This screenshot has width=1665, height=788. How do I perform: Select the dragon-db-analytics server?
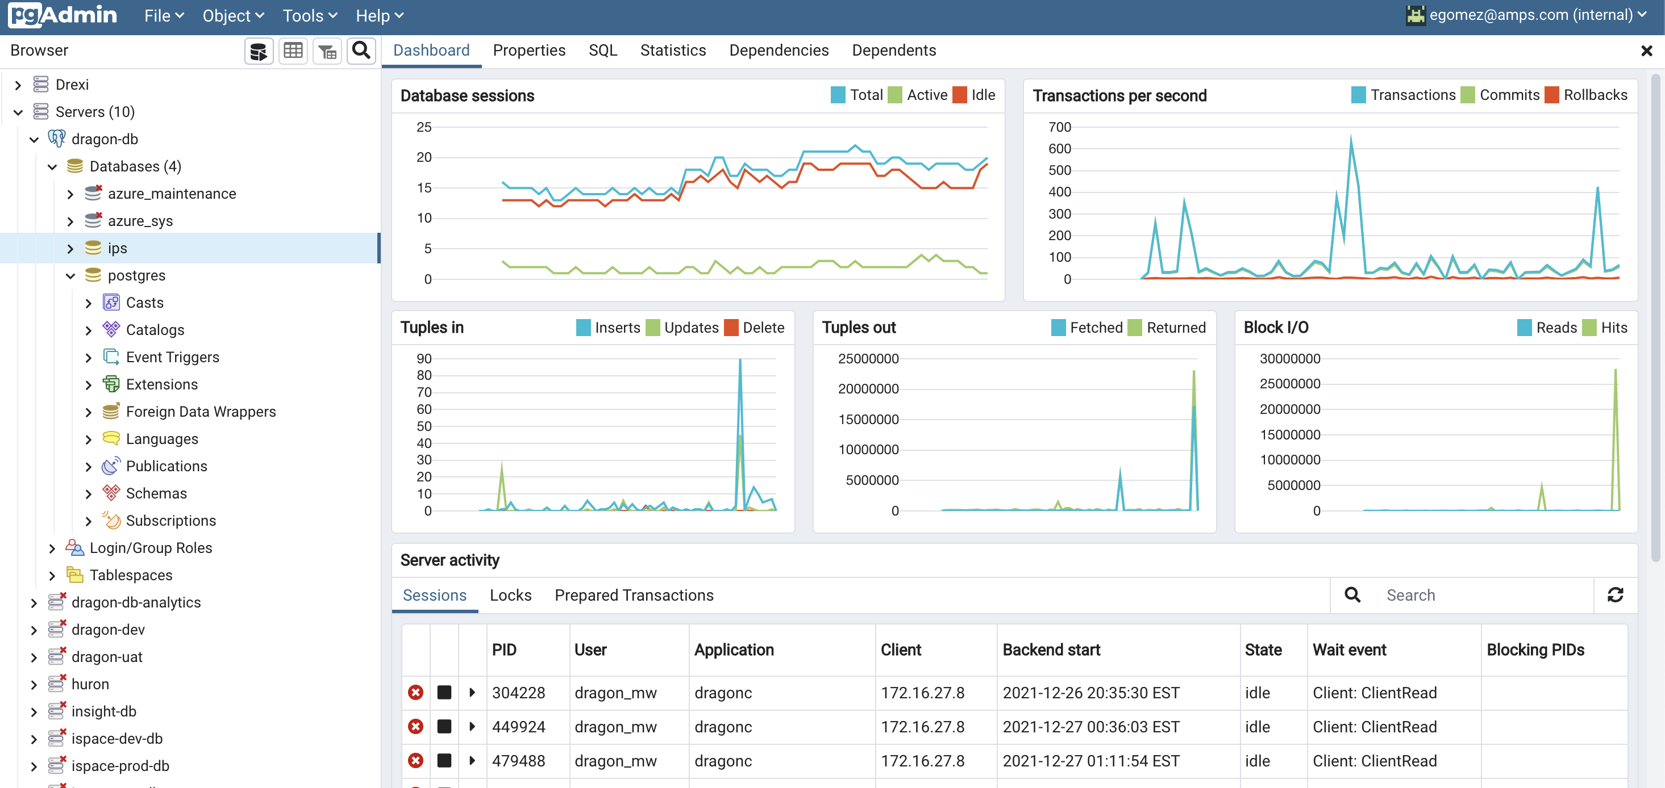[136, 602]
